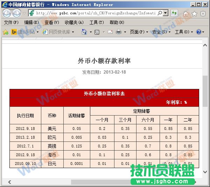Viewport: 210px width, 187px height.
Task: Click the Internet Explorer logo in title bar
Action: coord(5,5)
